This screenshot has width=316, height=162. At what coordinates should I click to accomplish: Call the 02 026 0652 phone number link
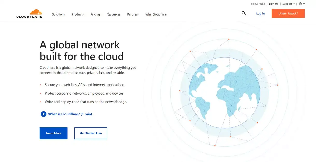pyautogui.click(x=258, y=4)
